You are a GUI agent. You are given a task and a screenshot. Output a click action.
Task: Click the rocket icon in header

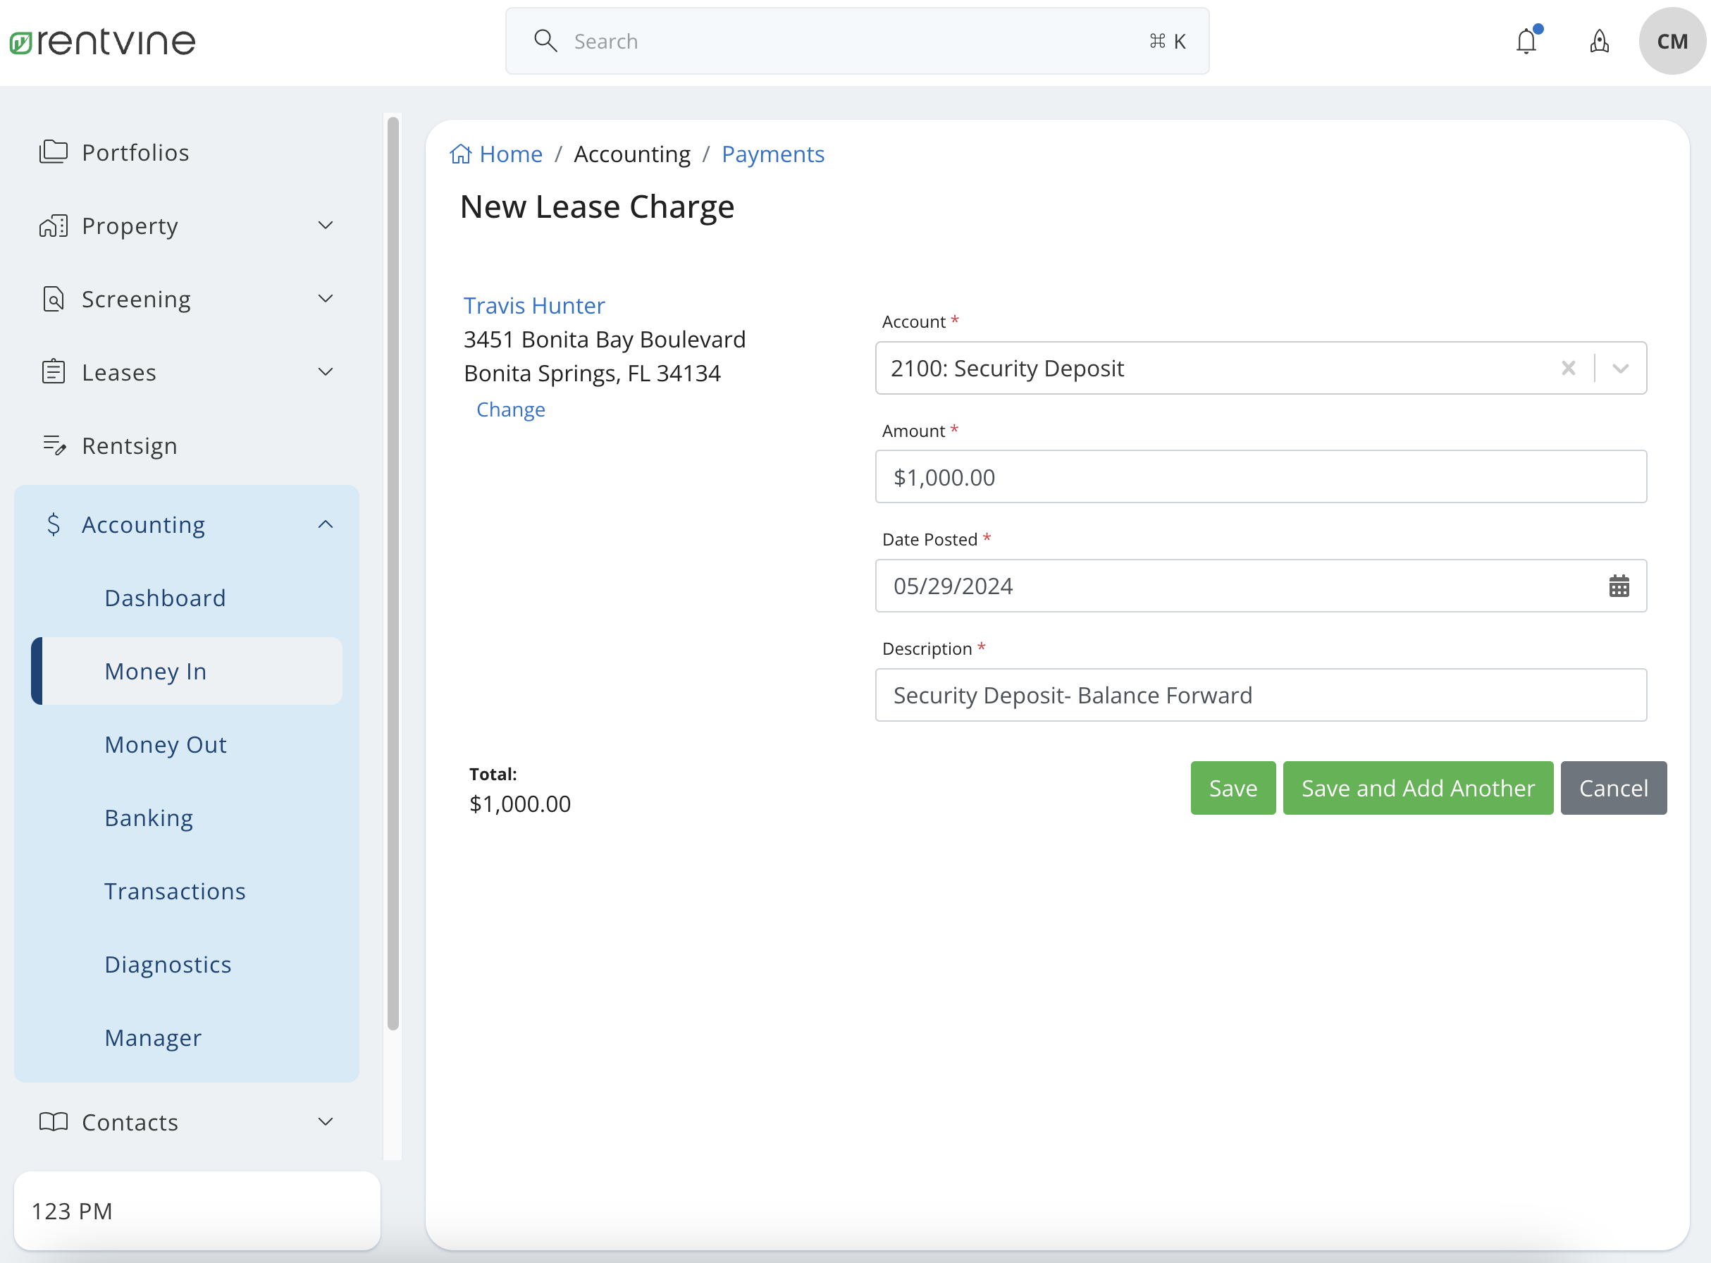pos(1599,42)
